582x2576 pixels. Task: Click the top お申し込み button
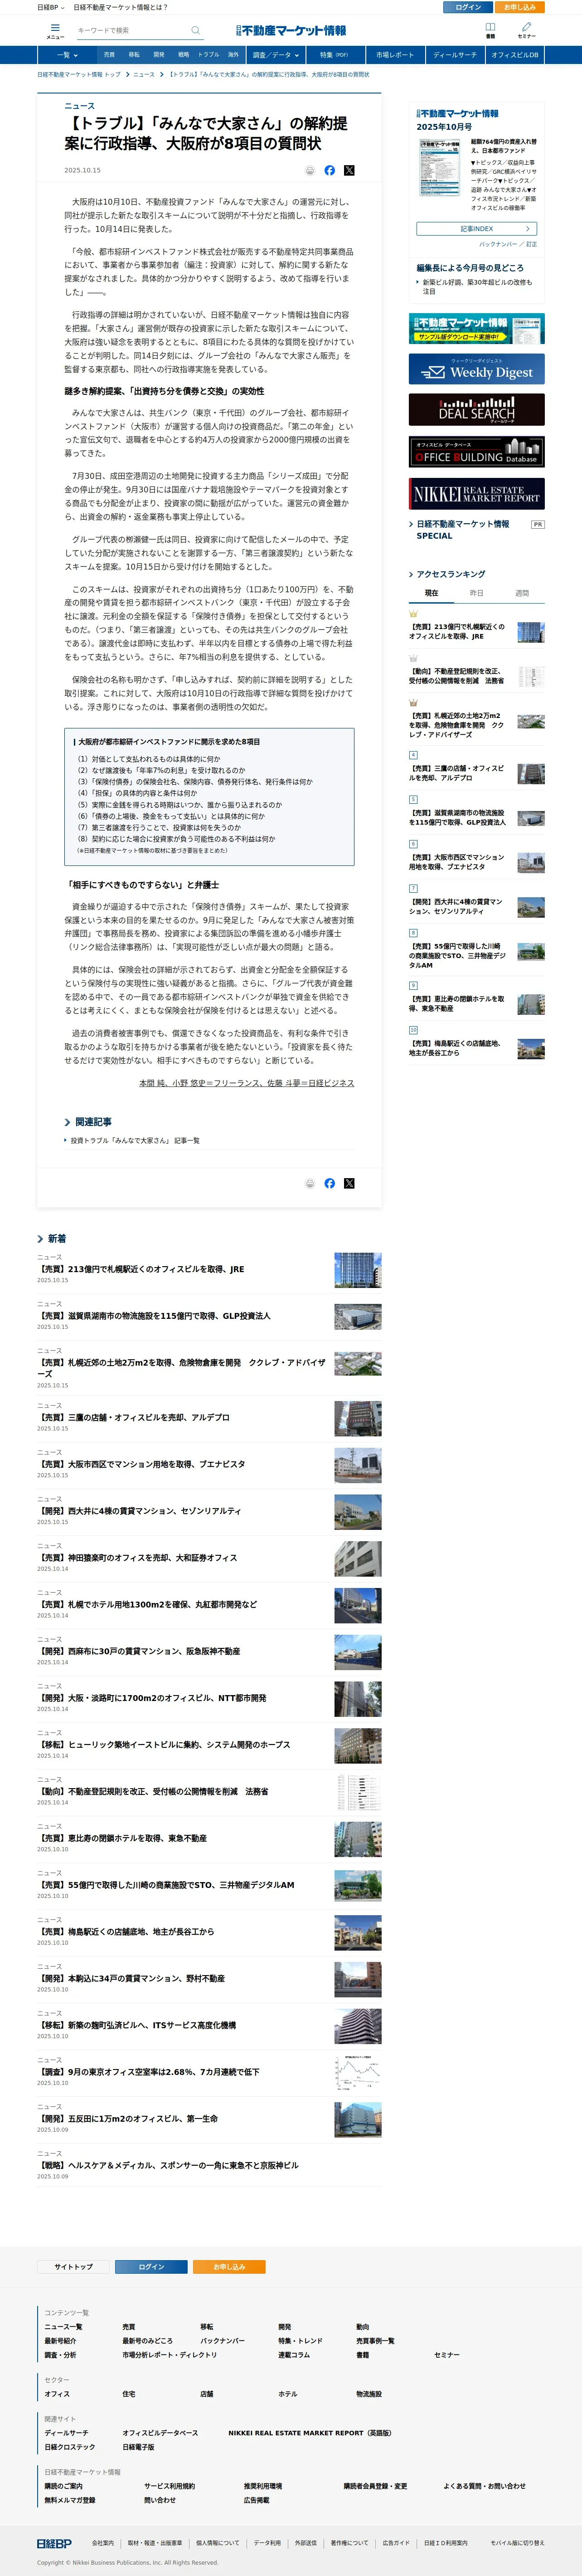[x=519, y=7]
